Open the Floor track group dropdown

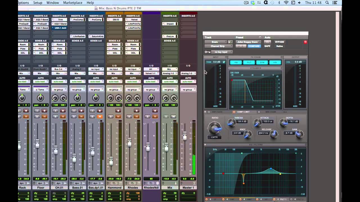click(x=41, y=90)
